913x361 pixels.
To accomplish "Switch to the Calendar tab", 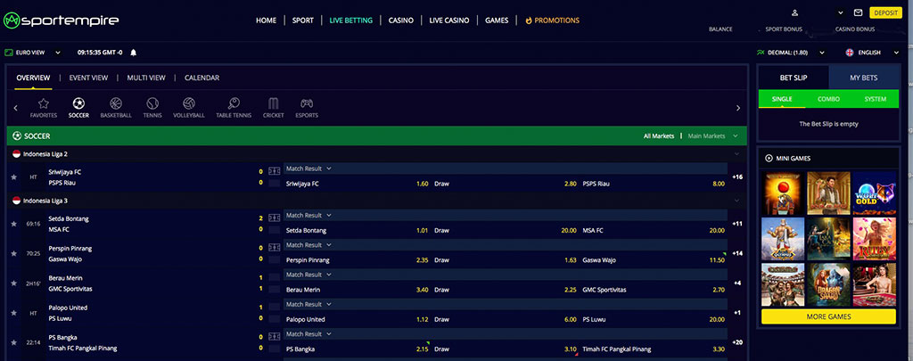I will click(202, 78).
